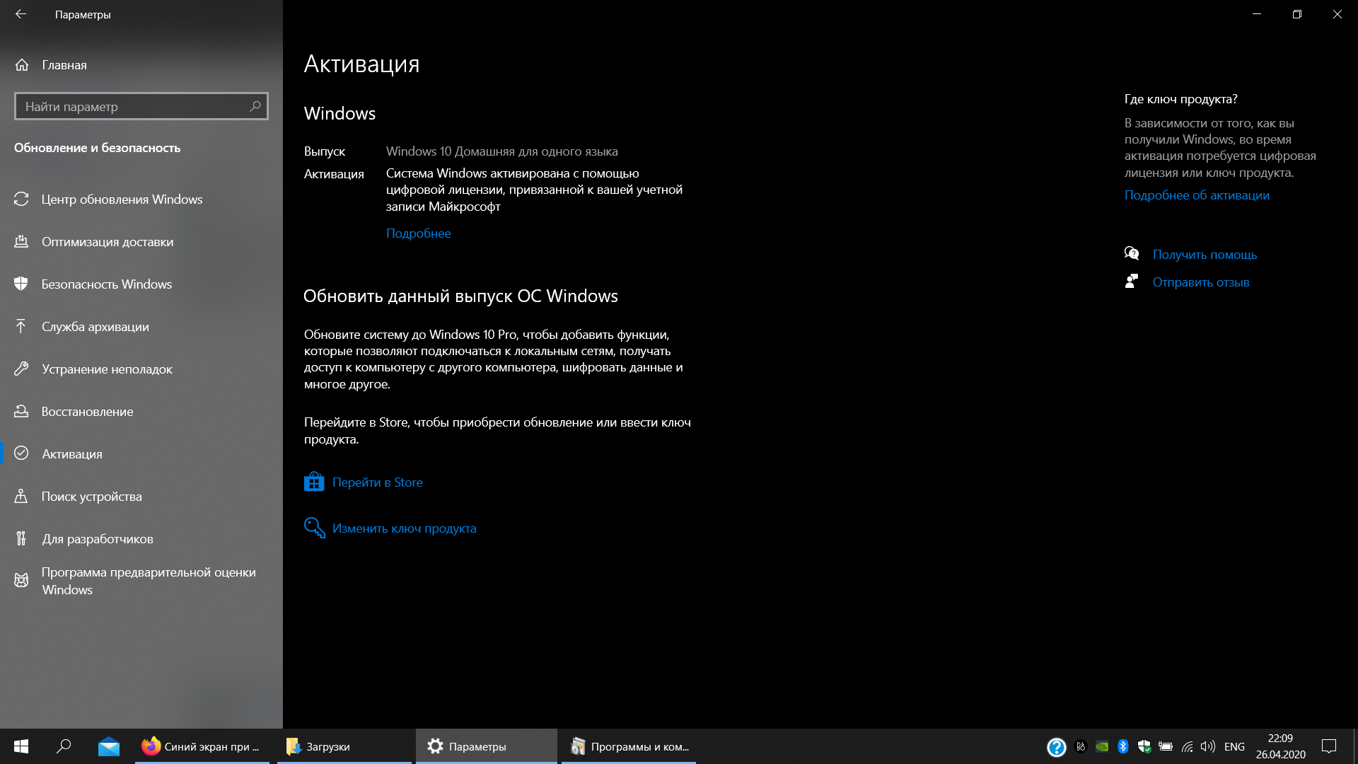Click Отправить отзыв feedback link

(x=1200, y=282)
